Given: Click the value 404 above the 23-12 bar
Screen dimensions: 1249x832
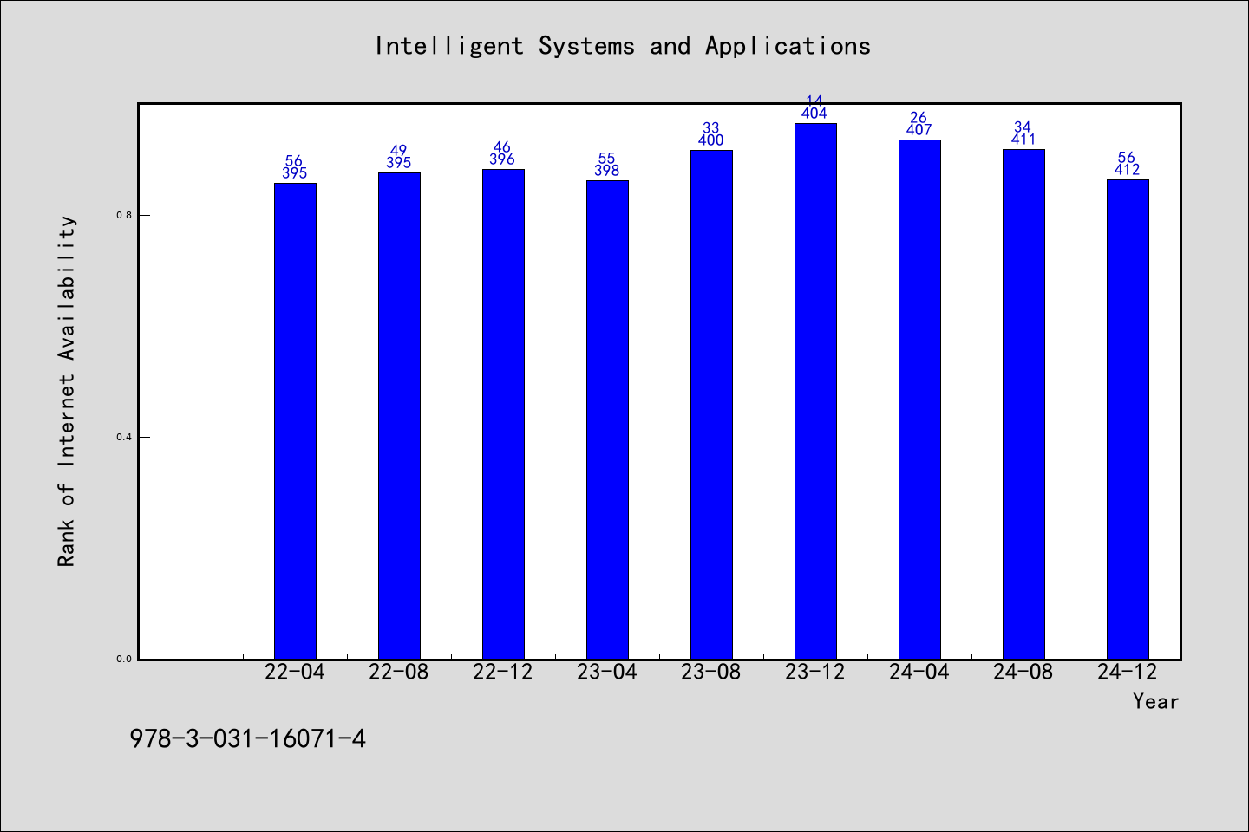Looking at the screenshot, I should 814,114.
